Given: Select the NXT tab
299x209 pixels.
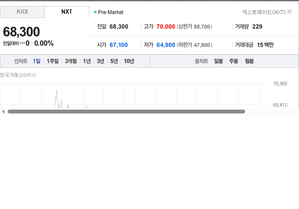Looking at the screenshot, I should click(67, 12).
